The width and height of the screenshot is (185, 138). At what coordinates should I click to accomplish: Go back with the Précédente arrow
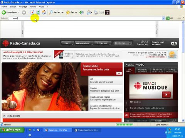click(4, 12)
